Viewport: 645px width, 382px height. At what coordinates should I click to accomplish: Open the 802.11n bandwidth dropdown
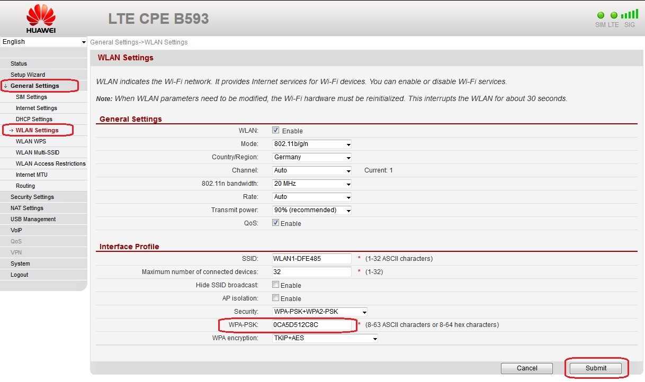pyautogui.click(x=312, y=184)
